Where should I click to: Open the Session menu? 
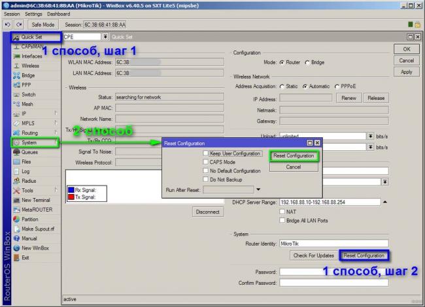(12, 14)
